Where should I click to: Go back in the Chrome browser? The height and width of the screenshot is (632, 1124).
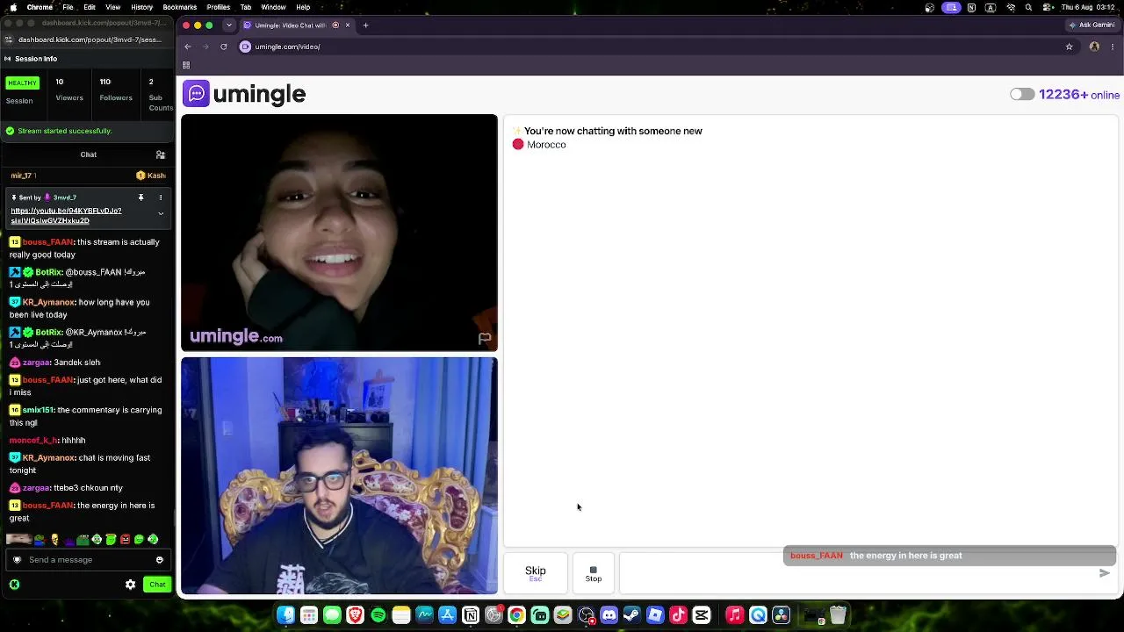click(187, 47)
